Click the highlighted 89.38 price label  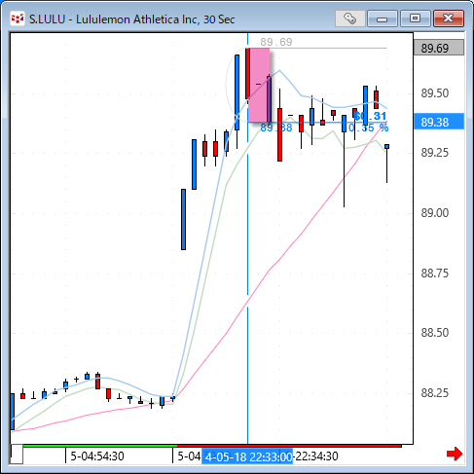[439, 122]
